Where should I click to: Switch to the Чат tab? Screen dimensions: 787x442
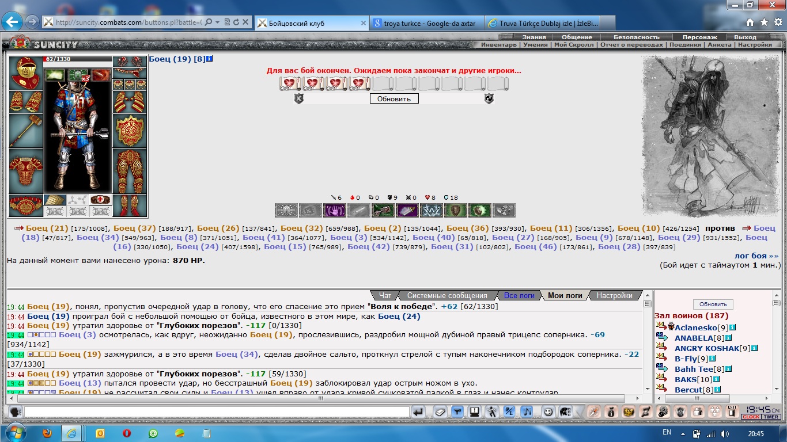point(385,295)
